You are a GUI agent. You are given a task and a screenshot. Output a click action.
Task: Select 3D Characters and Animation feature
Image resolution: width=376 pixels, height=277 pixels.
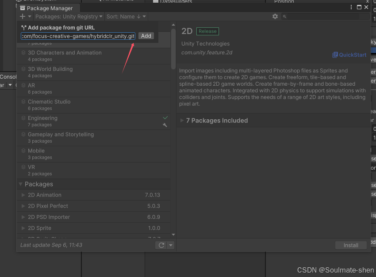93,56
